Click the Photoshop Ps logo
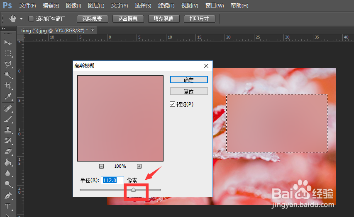Viewport: 354px width, 217px height. click(x=7, y=5)
